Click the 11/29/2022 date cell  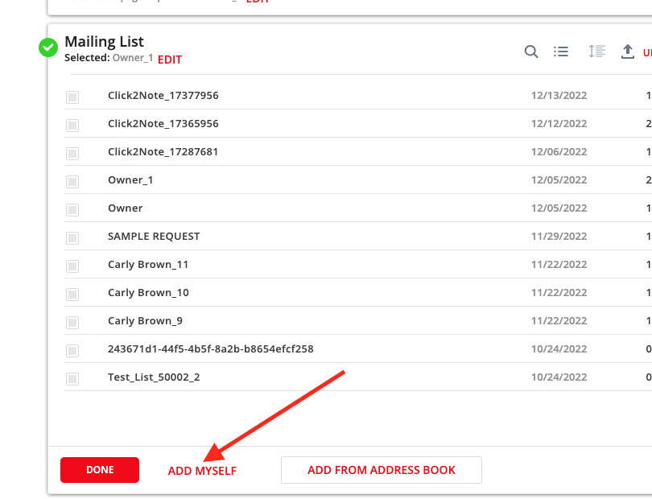click(x=559, y=236)
